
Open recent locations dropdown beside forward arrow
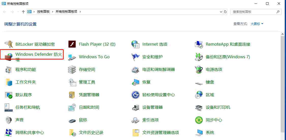click(18, 12)
